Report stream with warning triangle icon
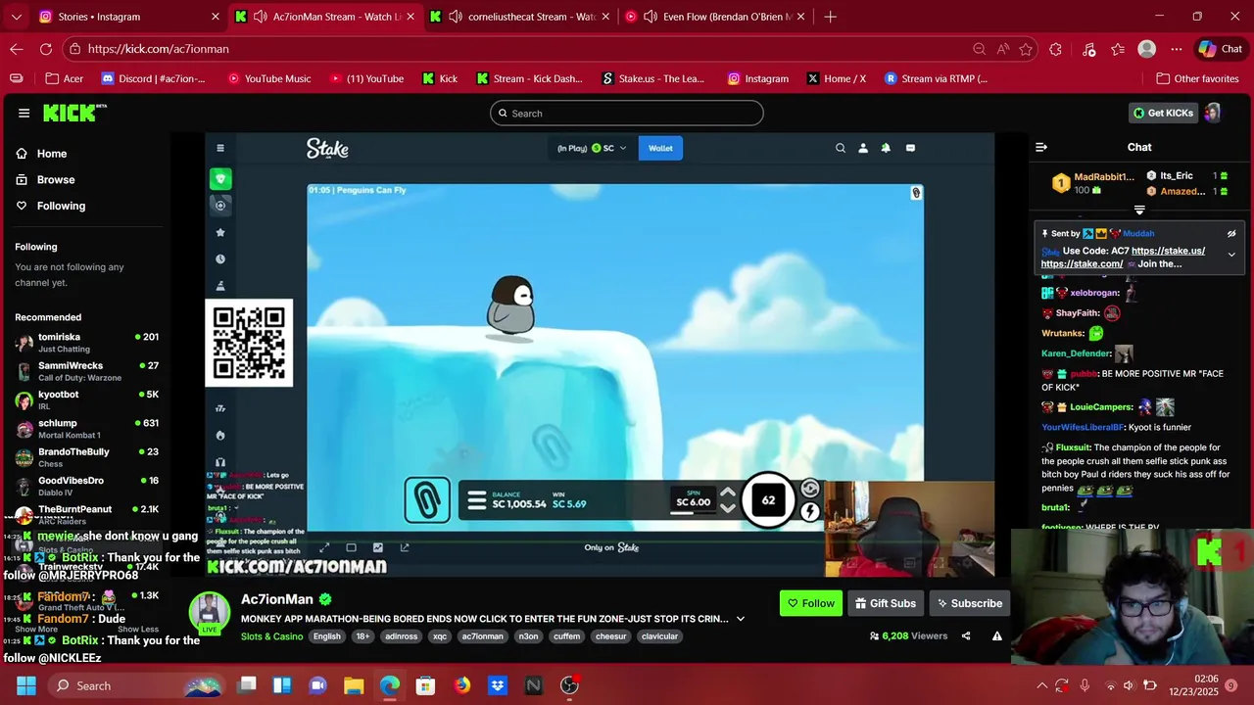The height and width of the screenshot is (705, 1254). [996, 635]
